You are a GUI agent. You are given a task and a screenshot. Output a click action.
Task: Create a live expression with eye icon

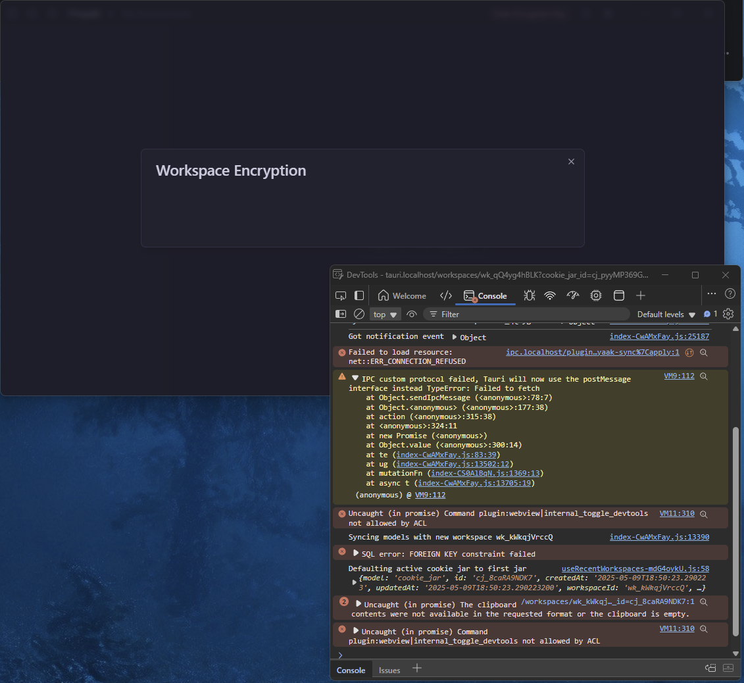click(x=412, y=315)
